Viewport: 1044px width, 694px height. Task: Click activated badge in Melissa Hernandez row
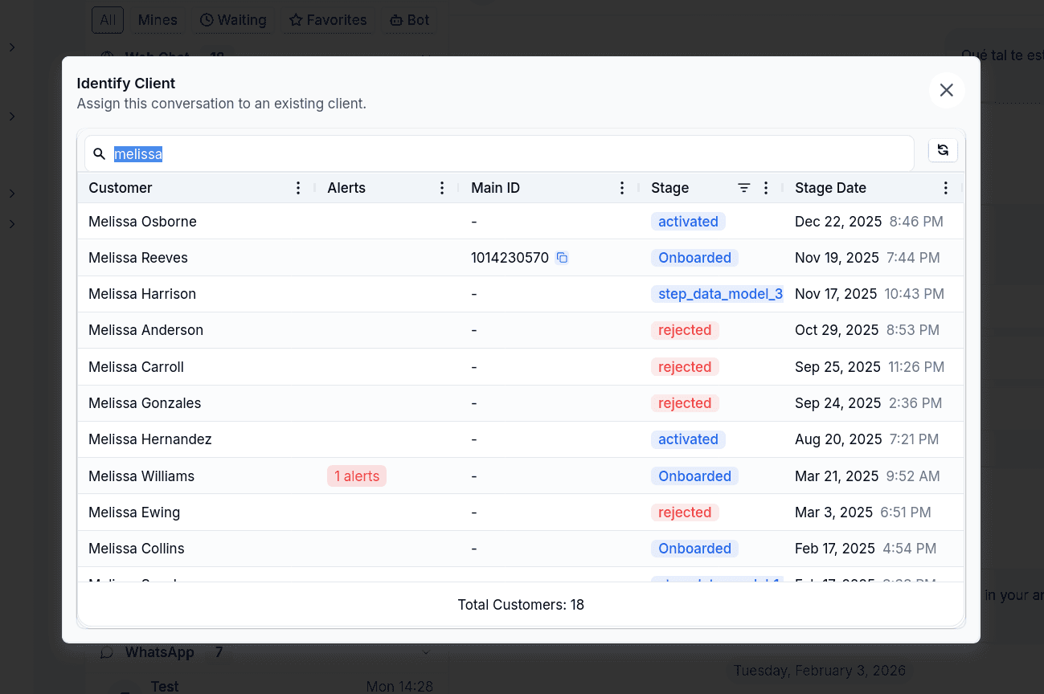pos(689,439)
